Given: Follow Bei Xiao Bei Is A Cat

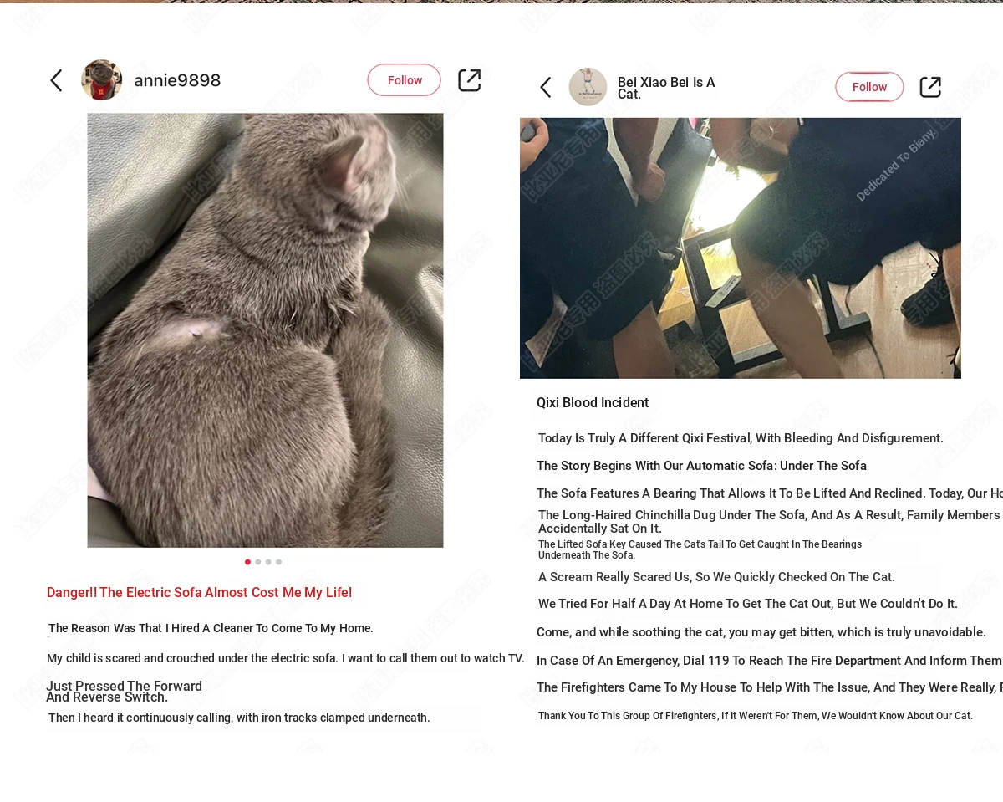Looking at the screenshot, I should (x=869, y=87).
